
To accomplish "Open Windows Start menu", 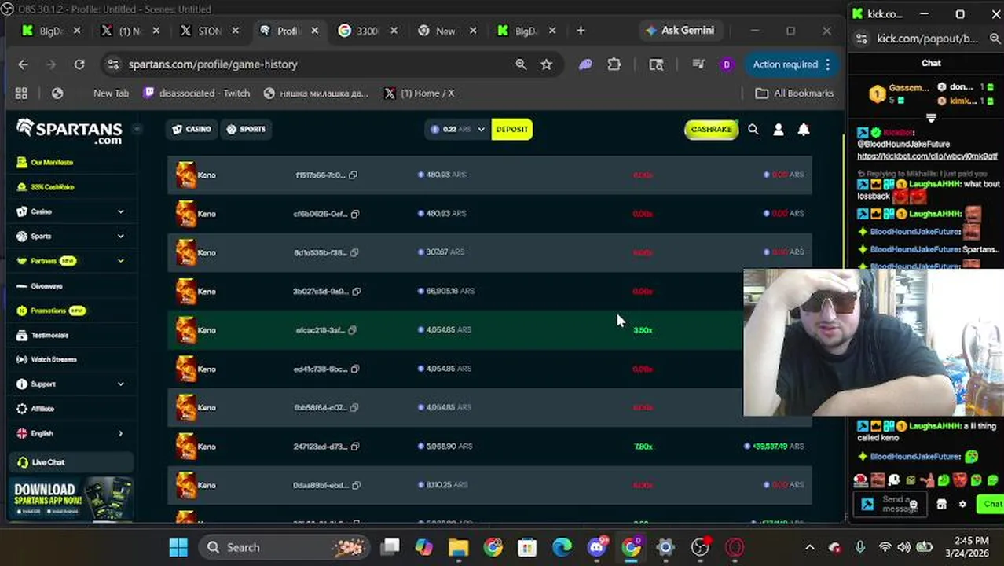I will [x=178, y=547].
